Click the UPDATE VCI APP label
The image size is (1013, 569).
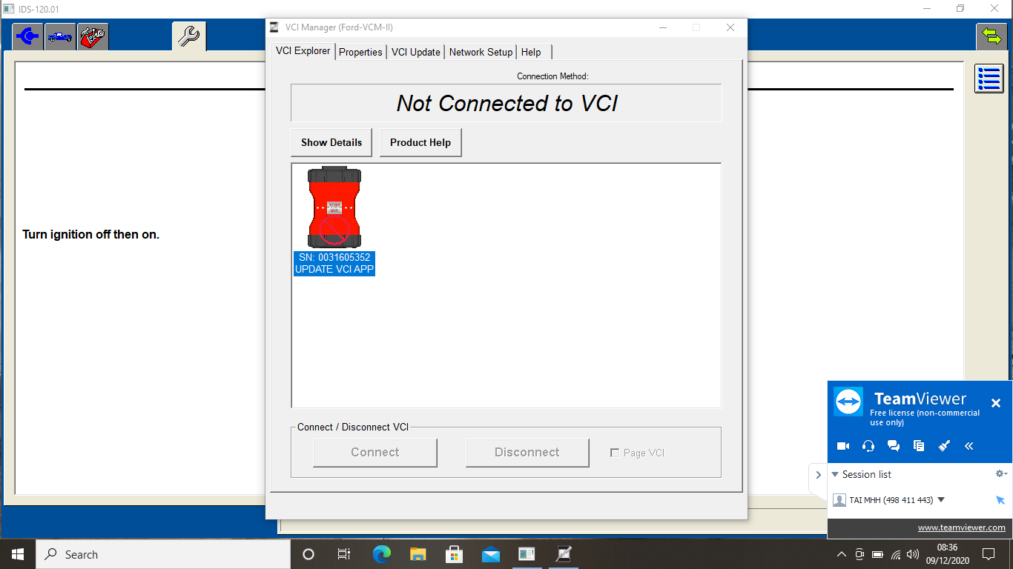point(334,270)
